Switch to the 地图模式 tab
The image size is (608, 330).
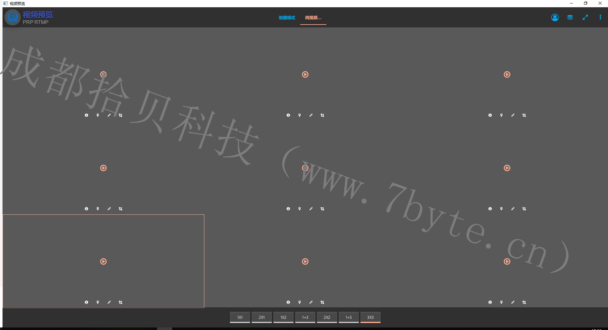coord(287,18)
